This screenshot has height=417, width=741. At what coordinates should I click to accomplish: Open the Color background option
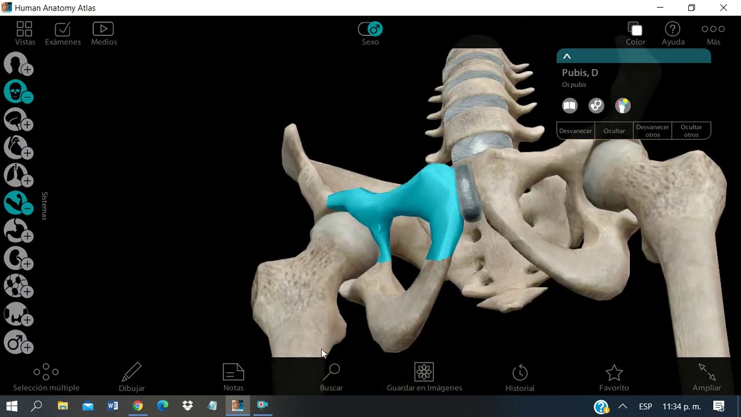click(x=635, y=33)
